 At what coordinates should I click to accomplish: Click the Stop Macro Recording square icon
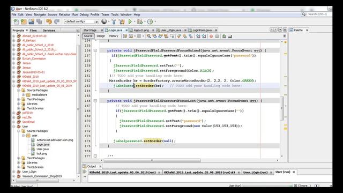pos(217,36)
